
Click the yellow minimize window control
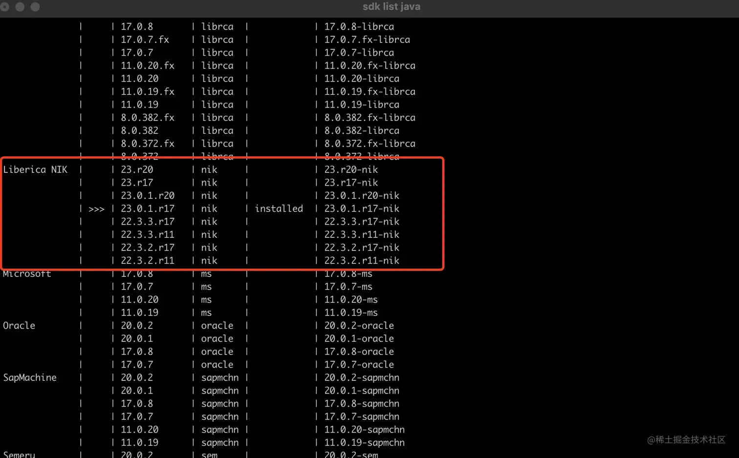pyautogui.click(x=19, y=7)
